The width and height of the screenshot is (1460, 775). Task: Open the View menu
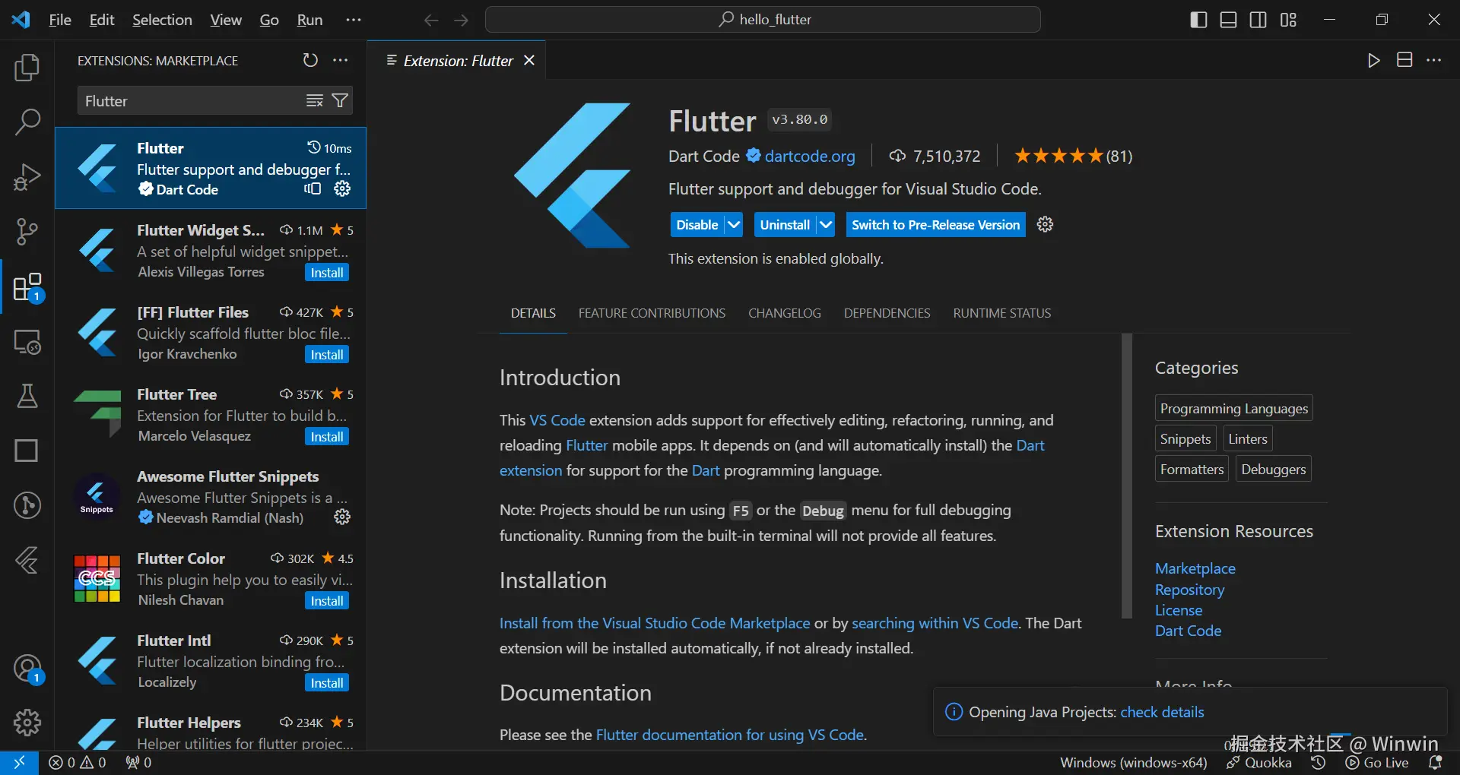click(226, 20)
